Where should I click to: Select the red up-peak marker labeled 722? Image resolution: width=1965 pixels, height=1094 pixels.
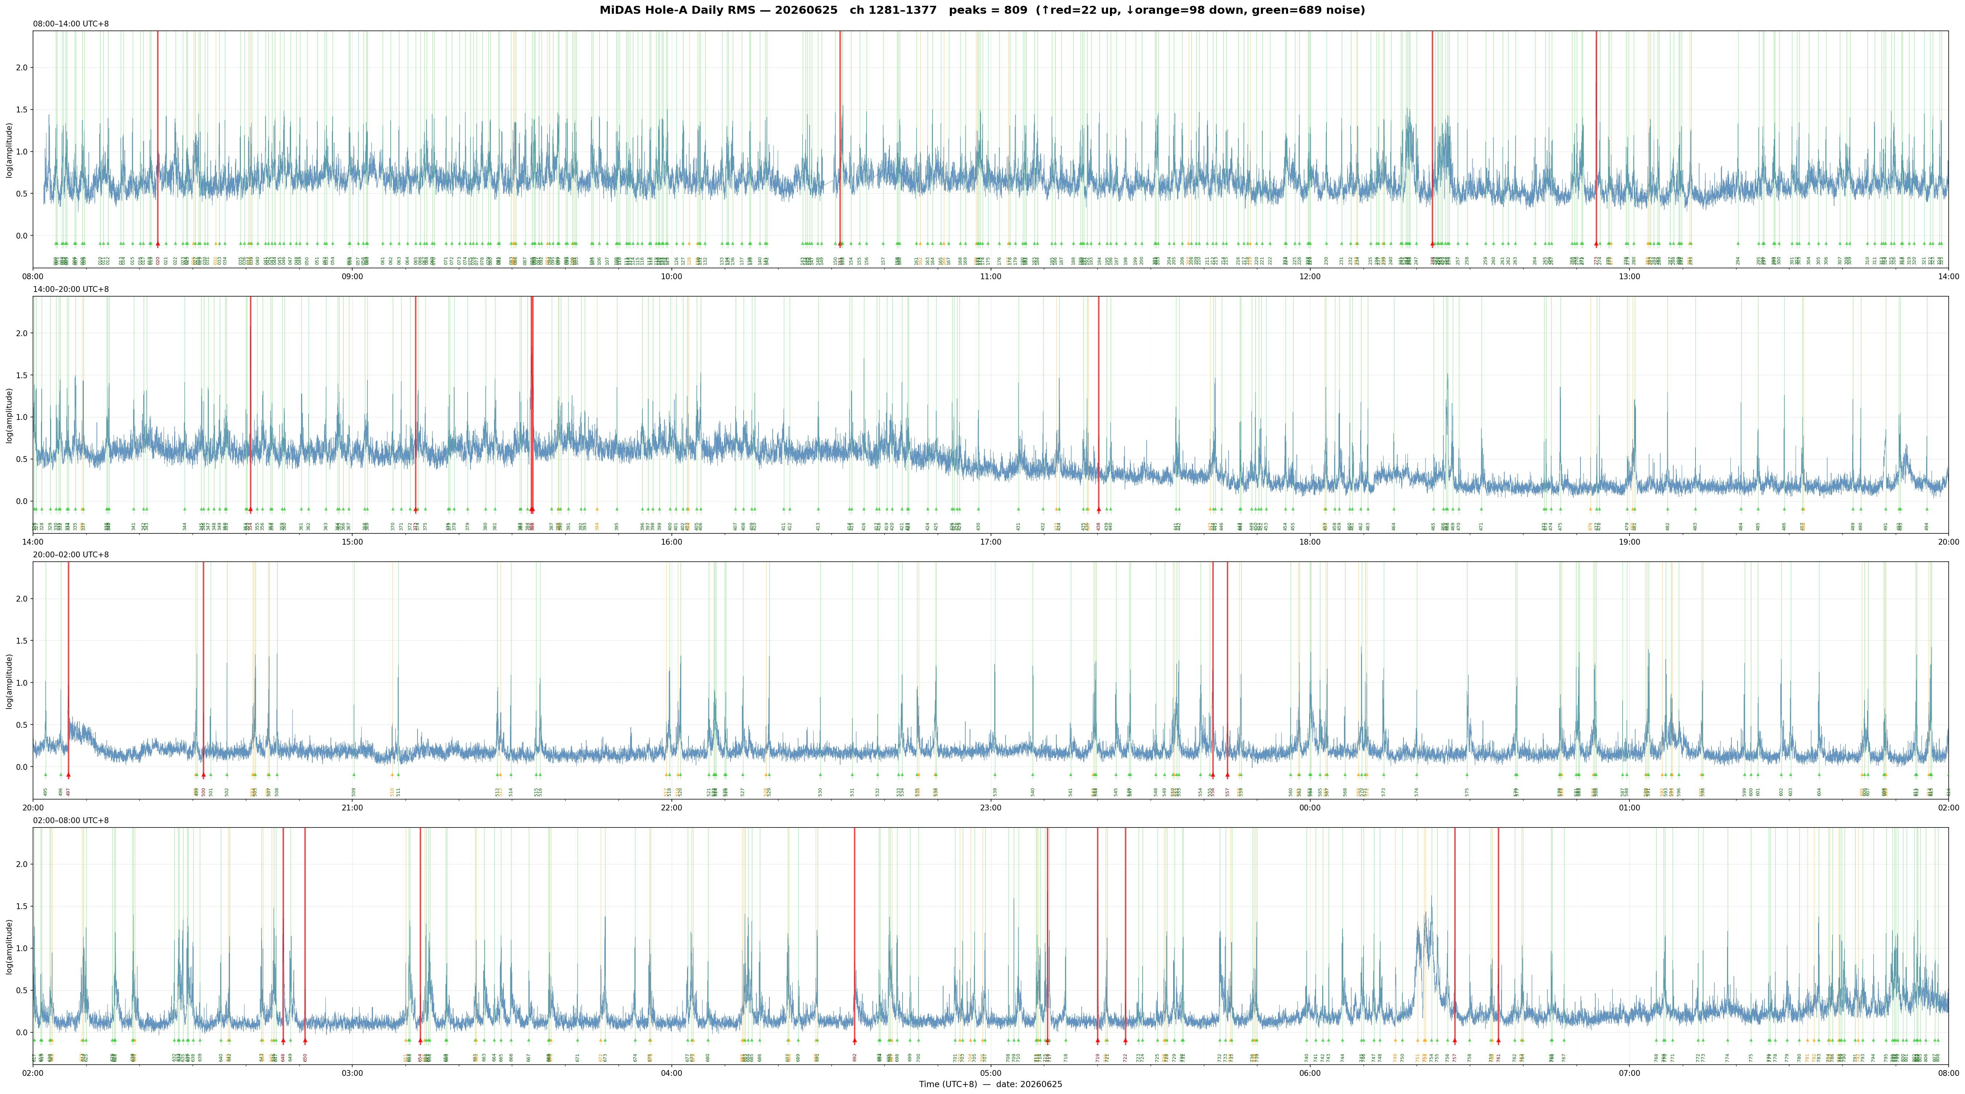click(1125, 1041)
